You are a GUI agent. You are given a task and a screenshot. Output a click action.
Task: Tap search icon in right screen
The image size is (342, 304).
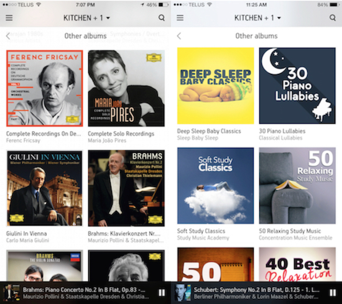click(x=333, y=17)
